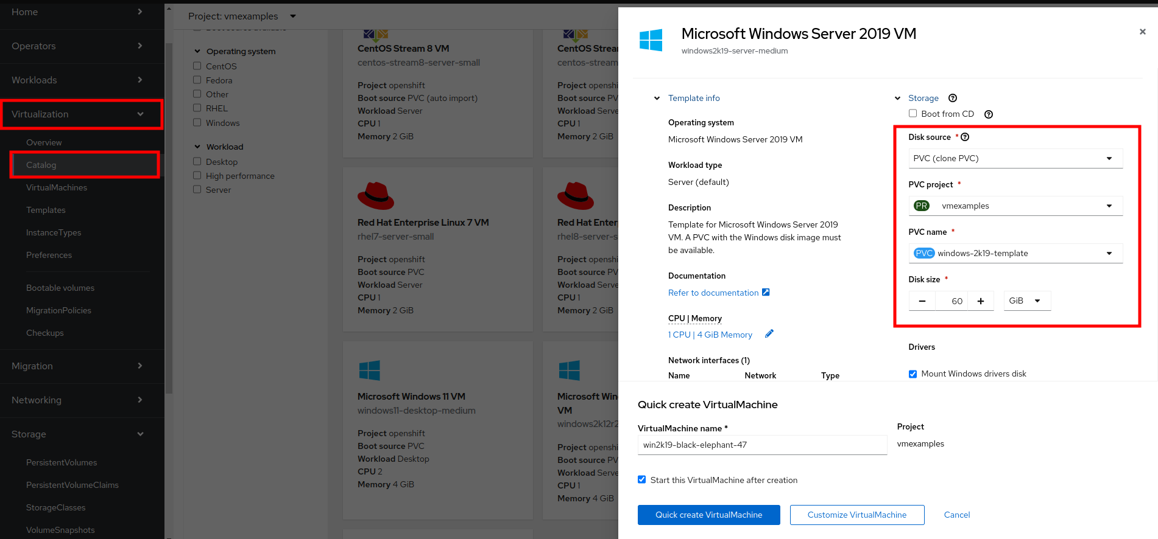Open Preferences in the sidebar
1158x539 pixels.
coord(49,255)
